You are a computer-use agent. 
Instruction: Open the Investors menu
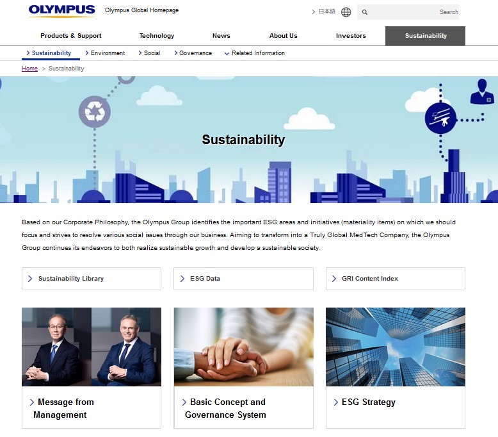351,36
